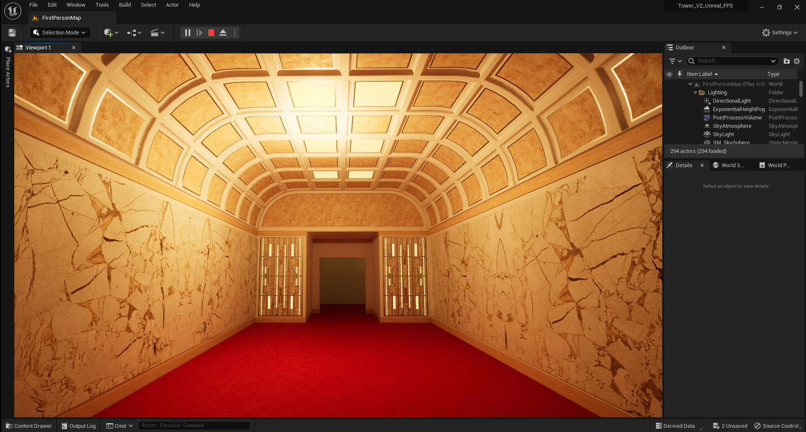The image size is (806, 432).
Task: Open the Build menu
Action: (x=125, y=5)
